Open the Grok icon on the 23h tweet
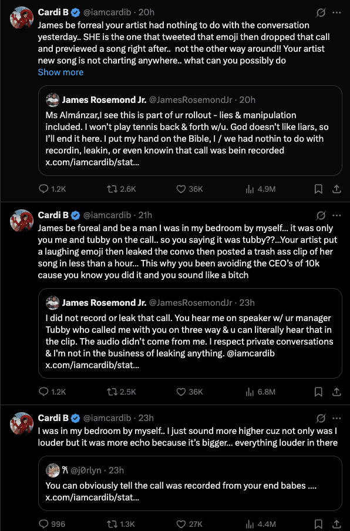The height and width of the screenshot is (531, 350). pyautogui.click(x=321, y=418)
